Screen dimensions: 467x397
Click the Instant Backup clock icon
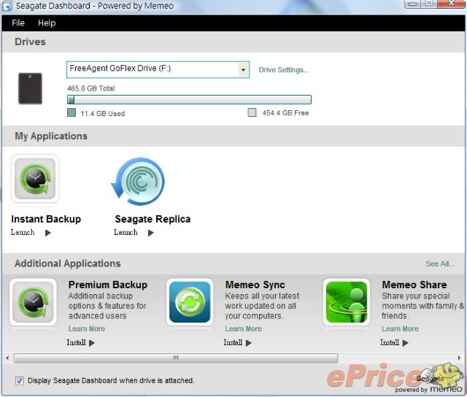point(34,179)
